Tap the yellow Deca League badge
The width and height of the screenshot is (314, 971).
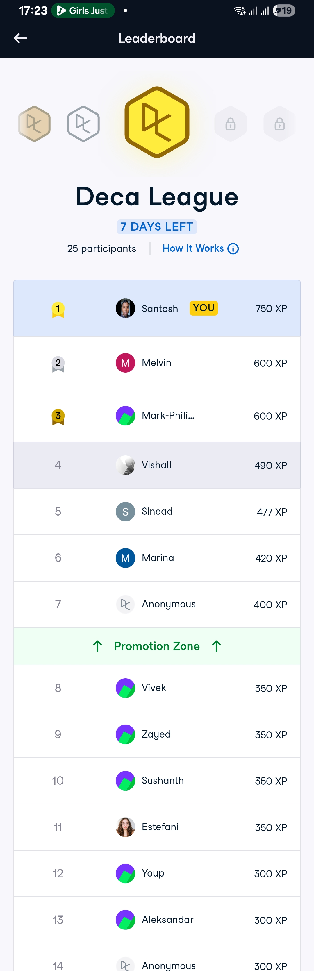pos(157,122)
